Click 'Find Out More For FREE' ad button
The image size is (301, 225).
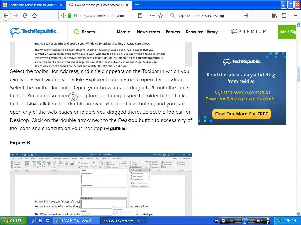(242, 114)
